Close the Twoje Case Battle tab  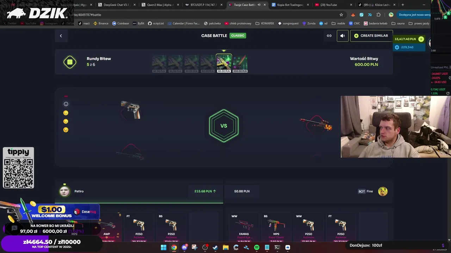tap(265, 5)
